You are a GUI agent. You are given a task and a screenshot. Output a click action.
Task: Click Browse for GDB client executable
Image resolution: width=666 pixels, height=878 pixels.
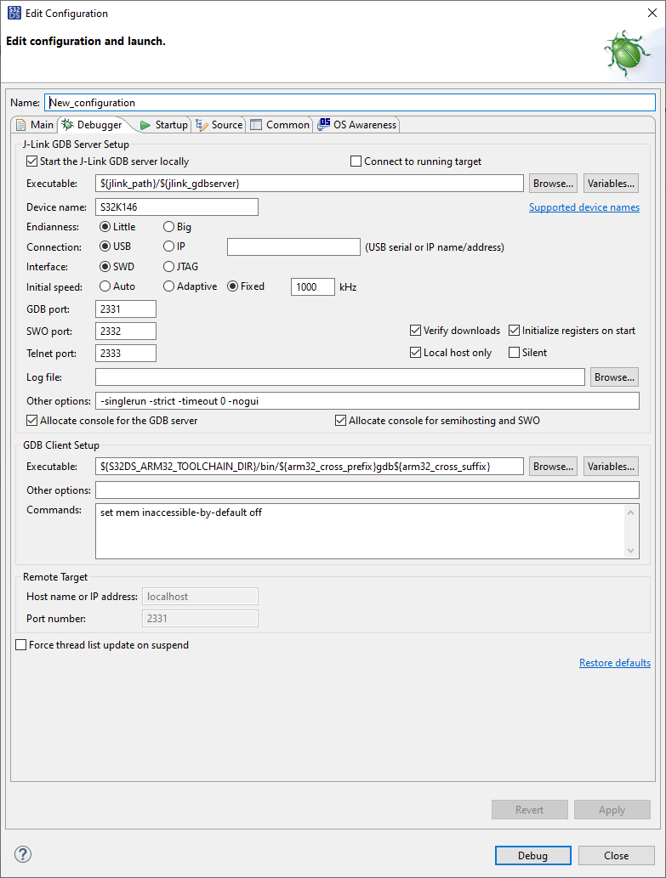(x=553, y=467)
